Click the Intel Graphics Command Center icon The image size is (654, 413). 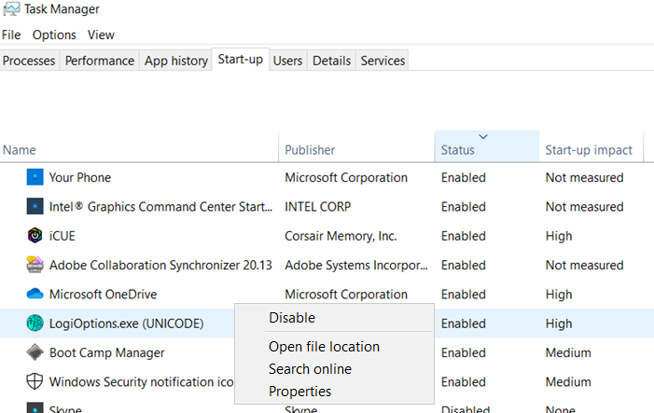point(35,207)
